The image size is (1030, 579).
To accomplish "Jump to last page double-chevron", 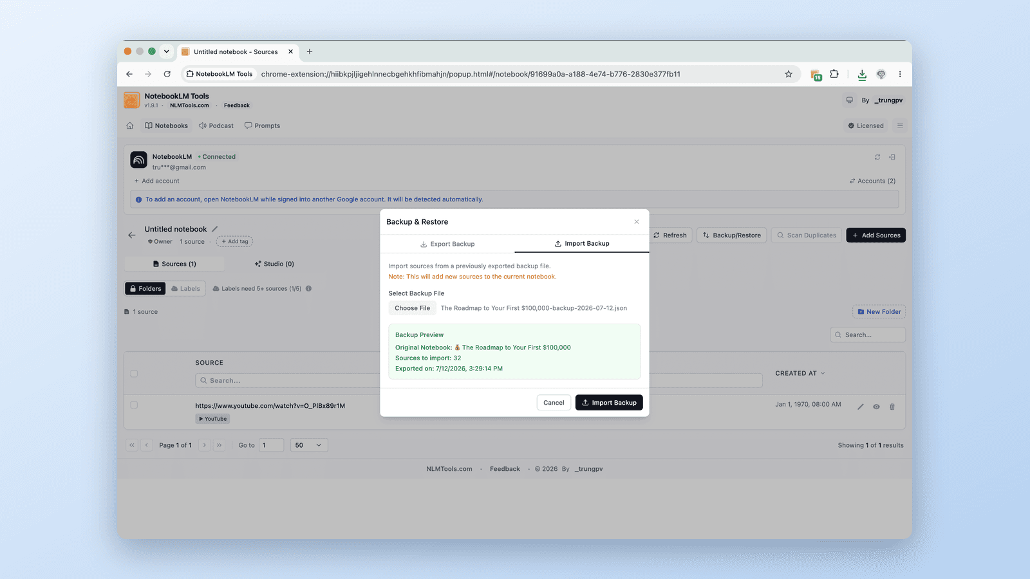I will click(219, 445).
